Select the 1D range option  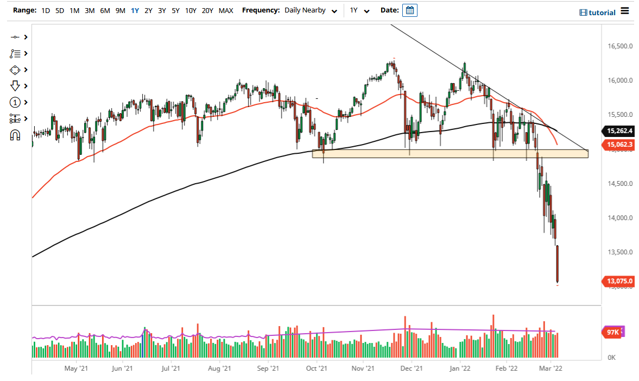coord(45,10)
